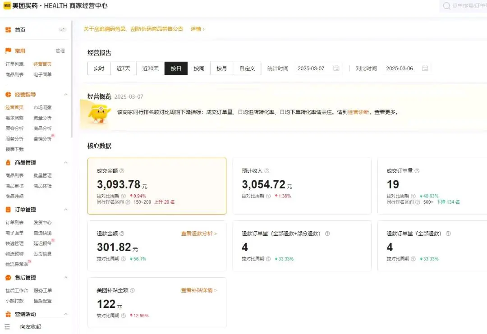Open 商品分析 in the sidebar
487x334 pixels.
[42, 128]
